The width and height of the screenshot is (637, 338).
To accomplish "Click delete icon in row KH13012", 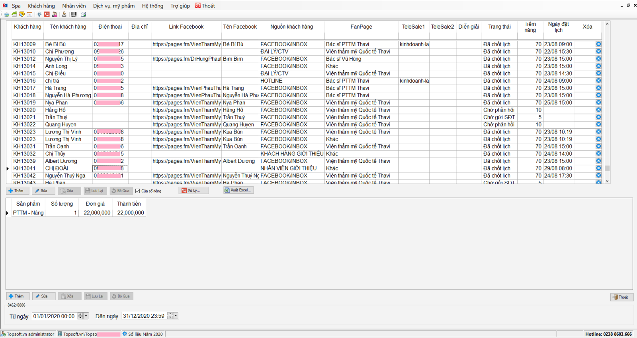I will point(598,59).
